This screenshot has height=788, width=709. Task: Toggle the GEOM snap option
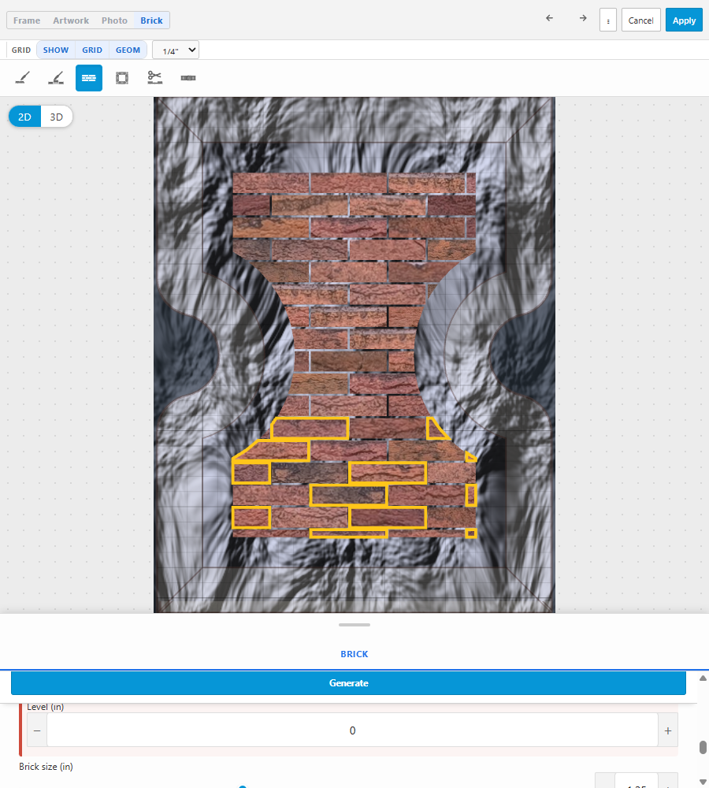(128, 50)
